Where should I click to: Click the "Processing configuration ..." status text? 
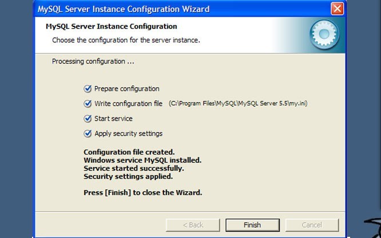click(x=93, y=61)
